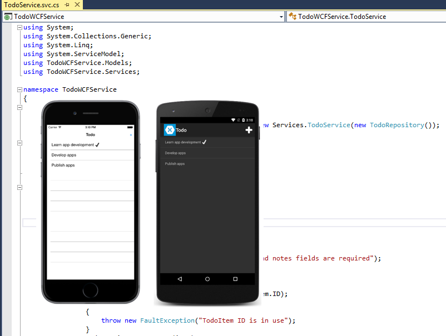Tap the battery icon in the Android status bar
This screenshot has height=336, width=446.
pos(244,120)
